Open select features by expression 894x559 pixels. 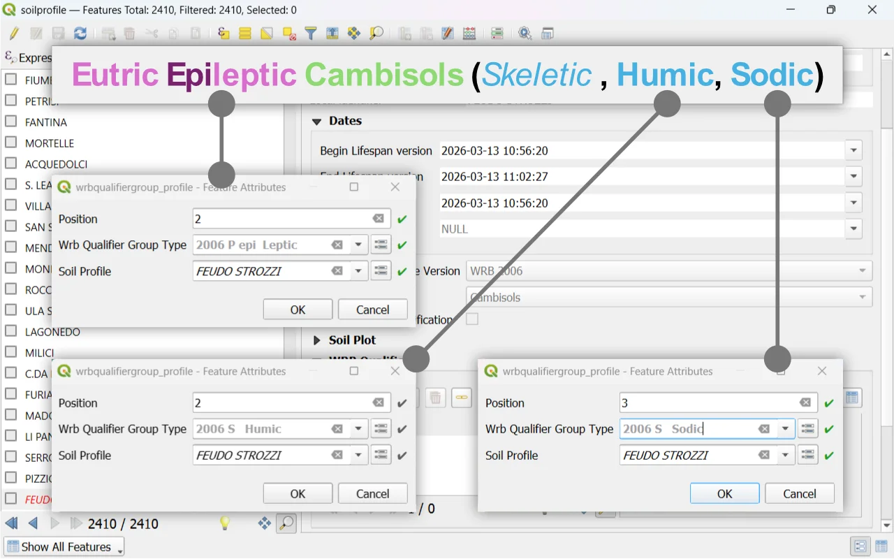pyautogui.click(x=223, y=33)
